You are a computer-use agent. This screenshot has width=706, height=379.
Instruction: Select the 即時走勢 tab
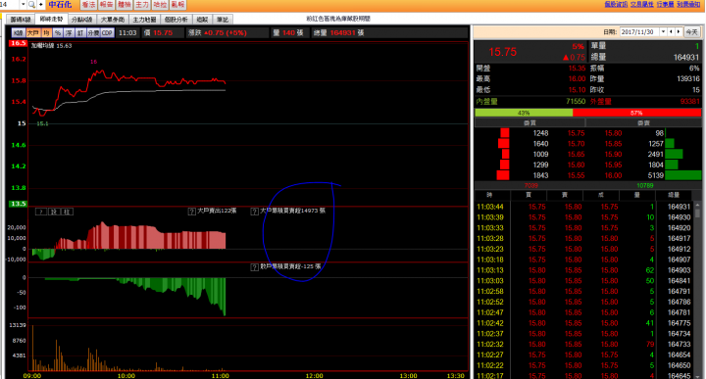point(51,19)
